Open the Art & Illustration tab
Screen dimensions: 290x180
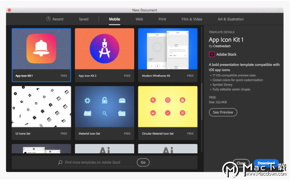[x=230, y=19]
